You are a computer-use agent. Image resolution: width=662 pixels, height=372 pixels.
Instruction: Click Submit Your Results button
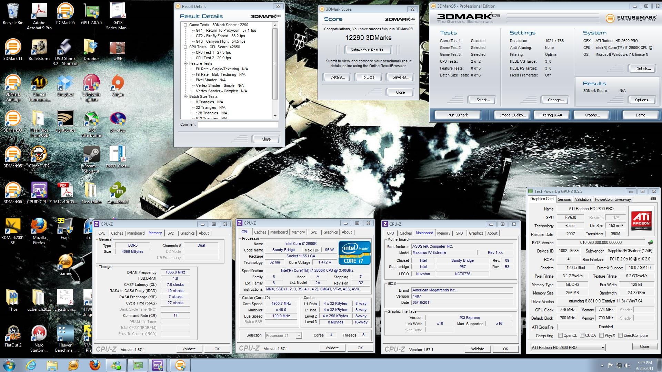368,50
